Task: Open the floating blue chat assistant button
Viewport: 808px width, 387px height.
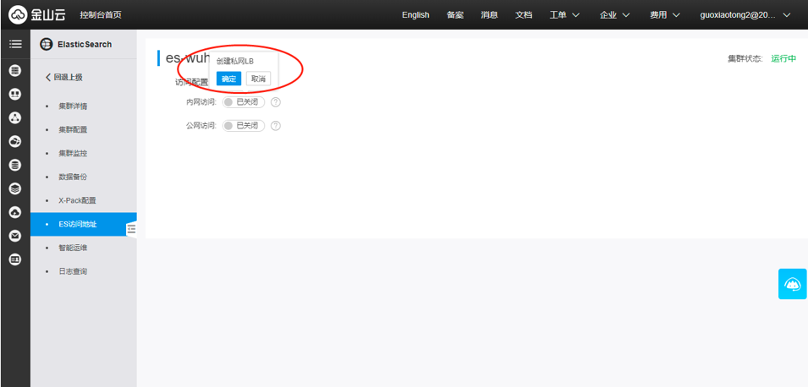Action: point(793,284)
